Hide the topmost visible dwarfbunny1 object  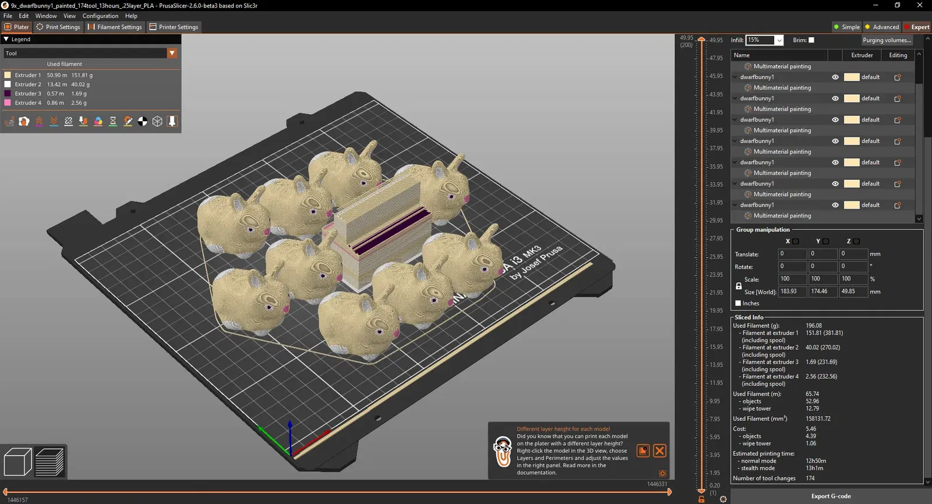835,77
